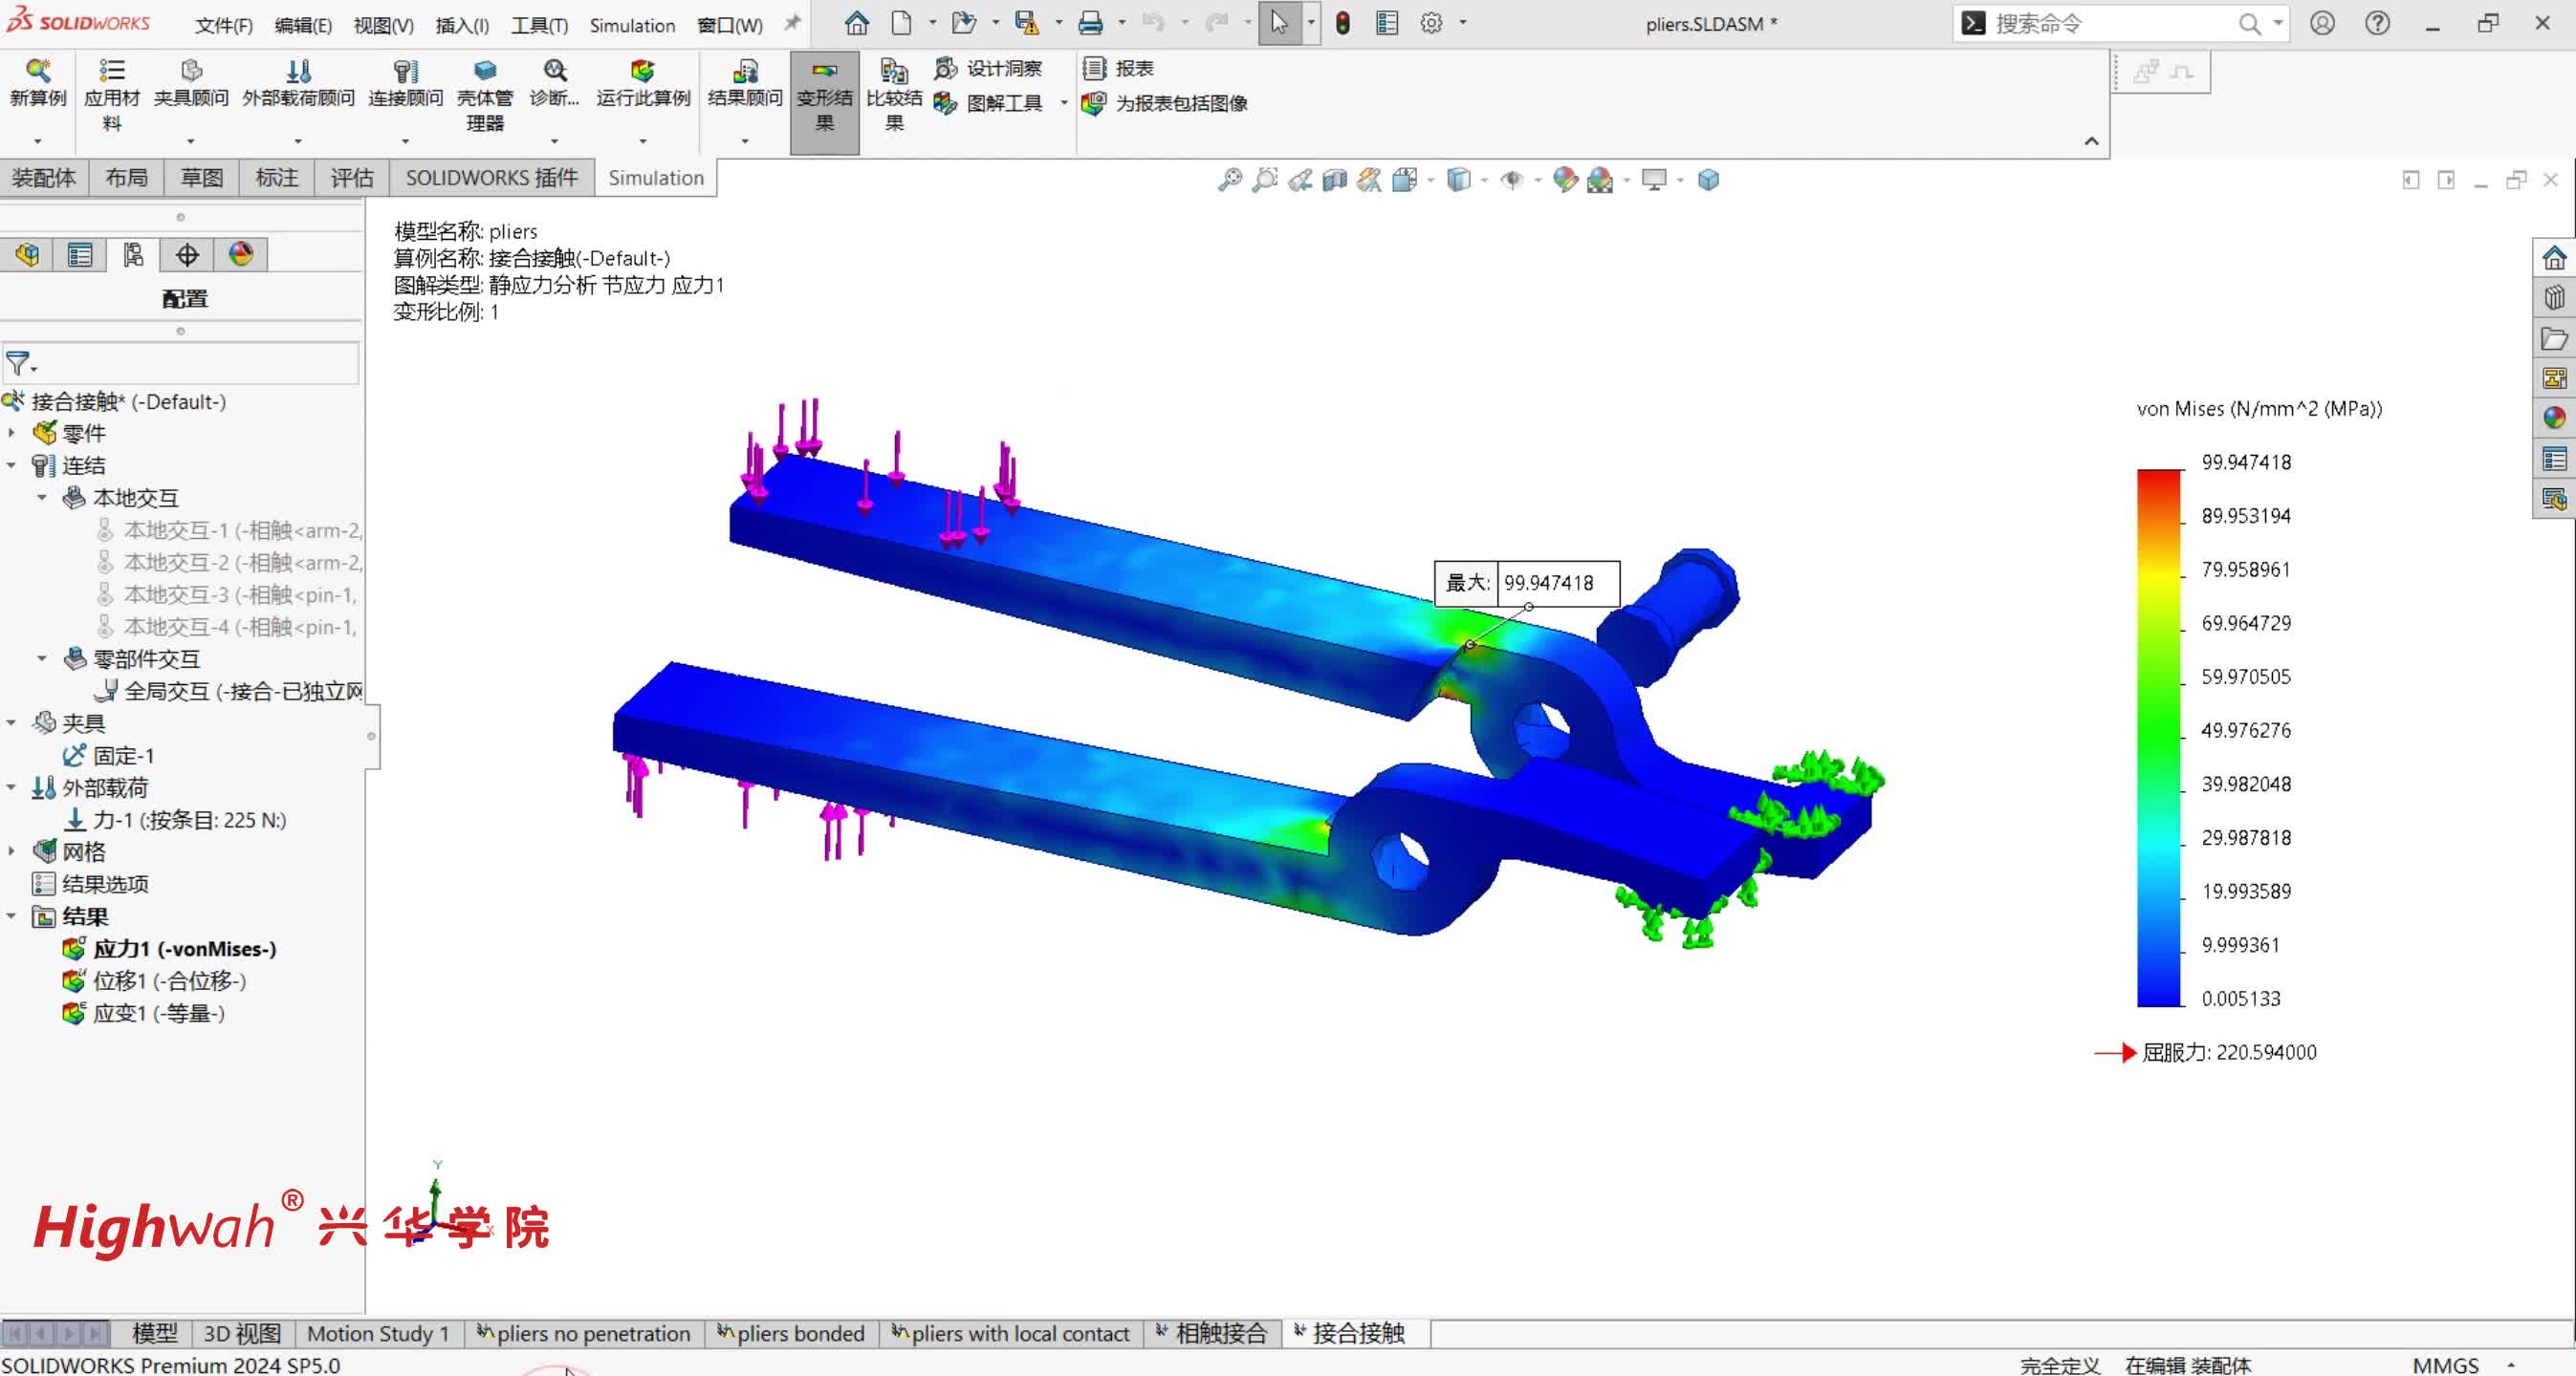Viewport: 2576px width, 1376px height.
Task: Click the 比较结果 compare results icon
Action: click(x=893, y=83)
